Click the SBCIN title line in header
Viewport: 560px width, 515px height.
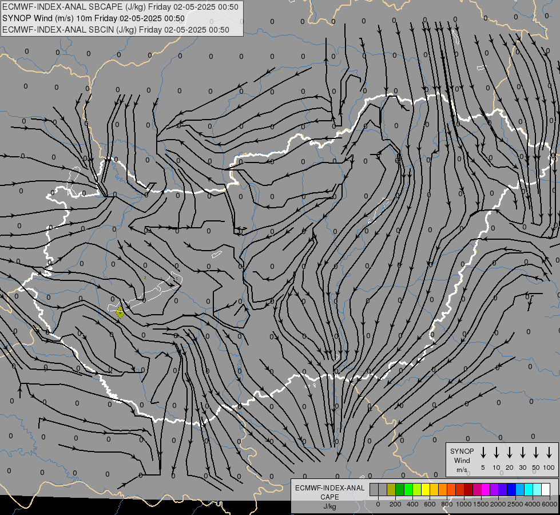pyautogui.click(x=116, y=30)
